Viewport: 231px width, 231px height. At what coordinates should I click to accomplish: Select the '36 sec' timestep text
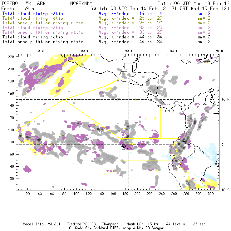(x=199, y=224)
